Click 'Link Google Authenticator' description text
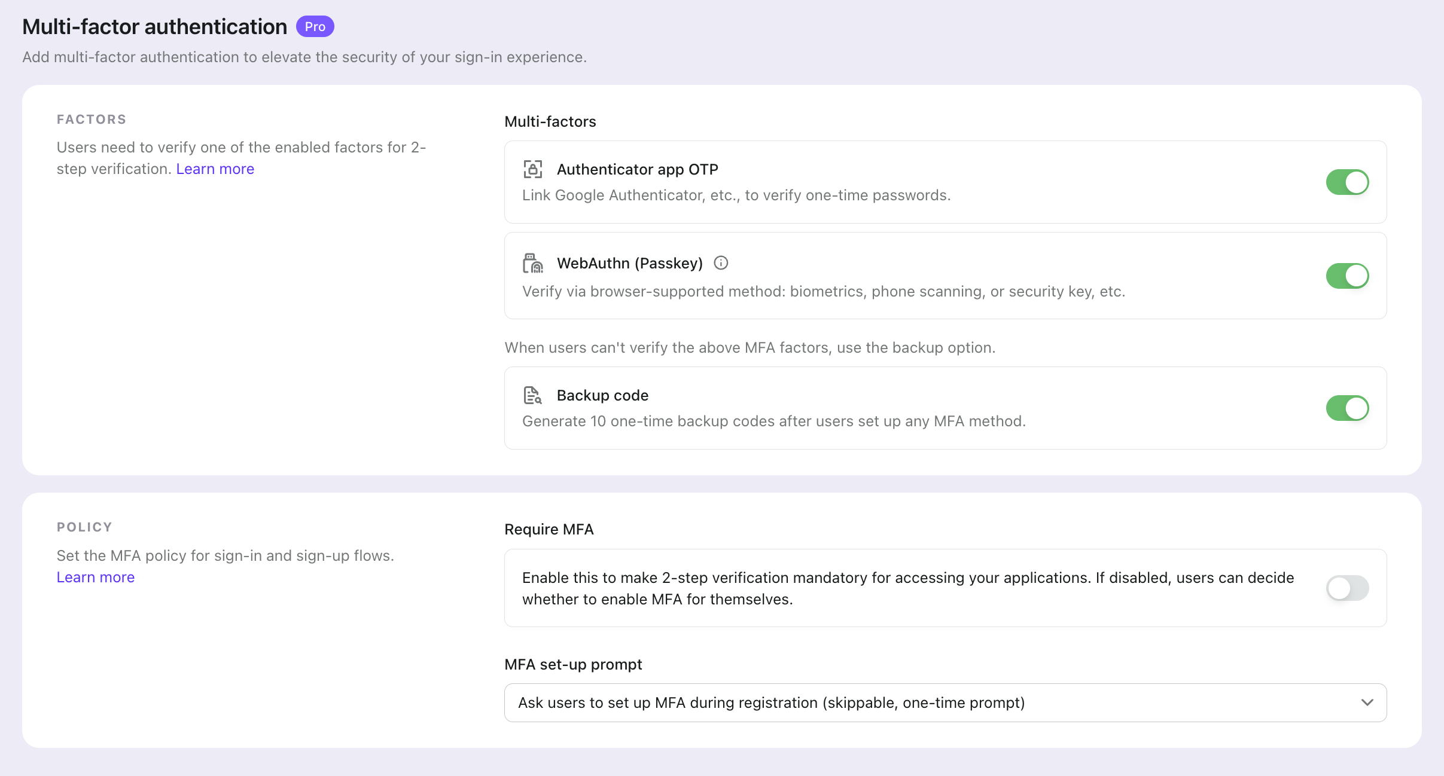Viewport: 1444px width, 776px height. 736,195
